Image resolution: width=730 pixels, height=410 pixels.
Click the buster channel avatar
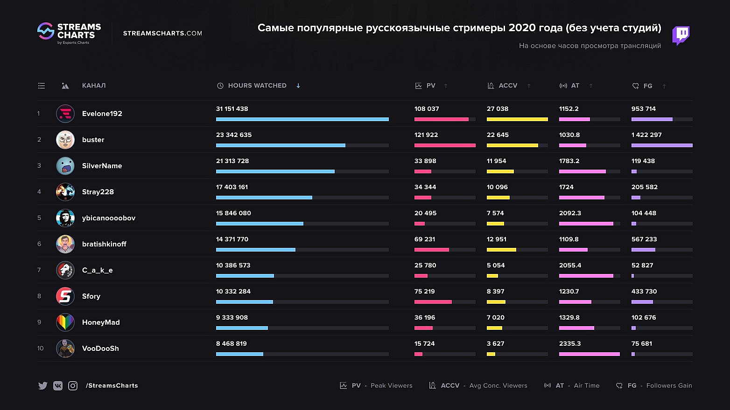point(65,140)
